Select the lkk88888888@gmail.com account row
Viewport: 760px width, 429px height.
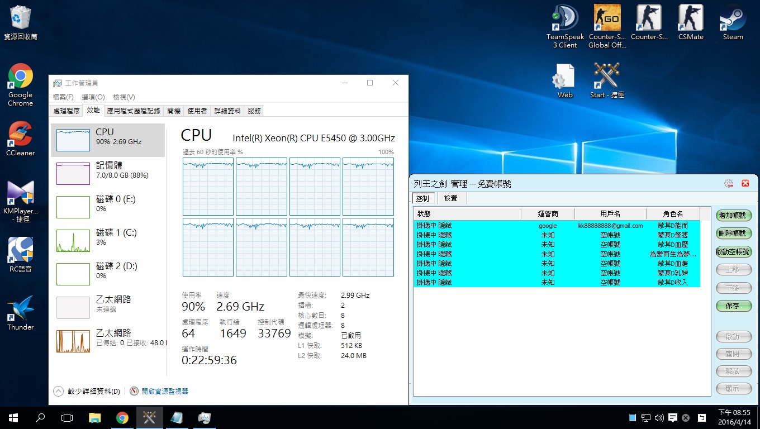tap(557, 226)
